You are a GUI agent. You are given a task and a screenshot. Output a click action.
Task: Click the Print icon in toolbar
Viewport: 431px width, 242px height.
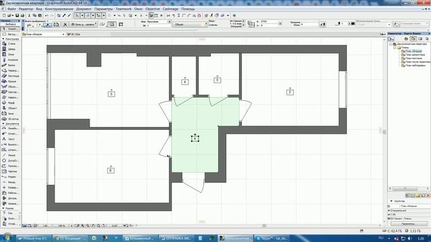coord(22,15)
